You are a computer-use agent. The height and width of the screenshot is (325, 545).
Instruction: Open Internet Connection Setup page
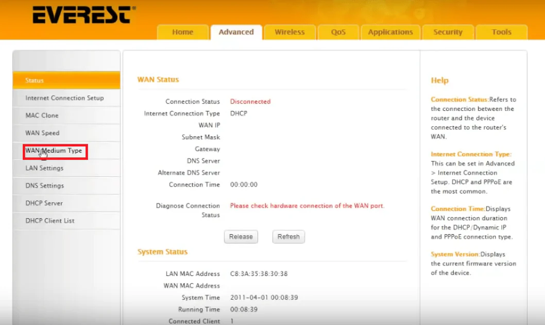[64, 98]
